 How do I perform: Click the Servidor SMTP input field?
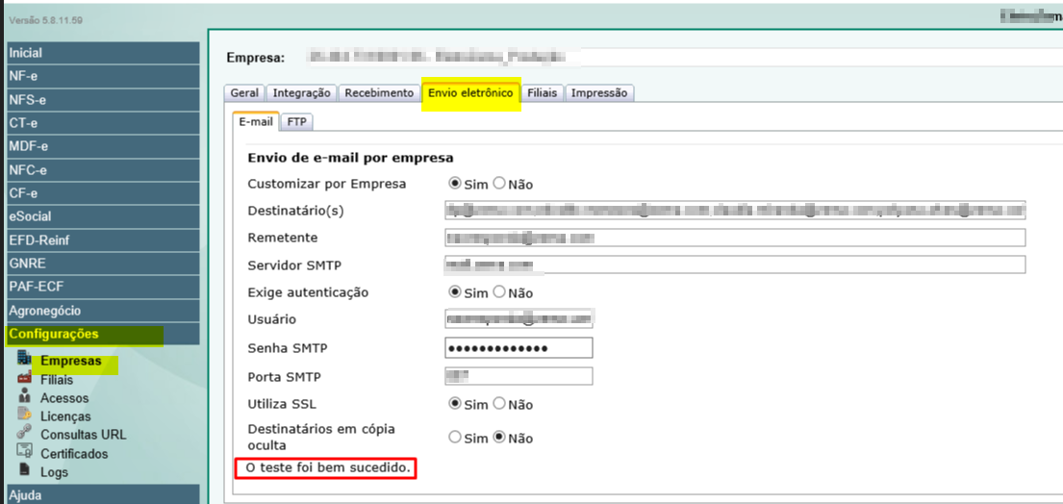click(735, 265)
